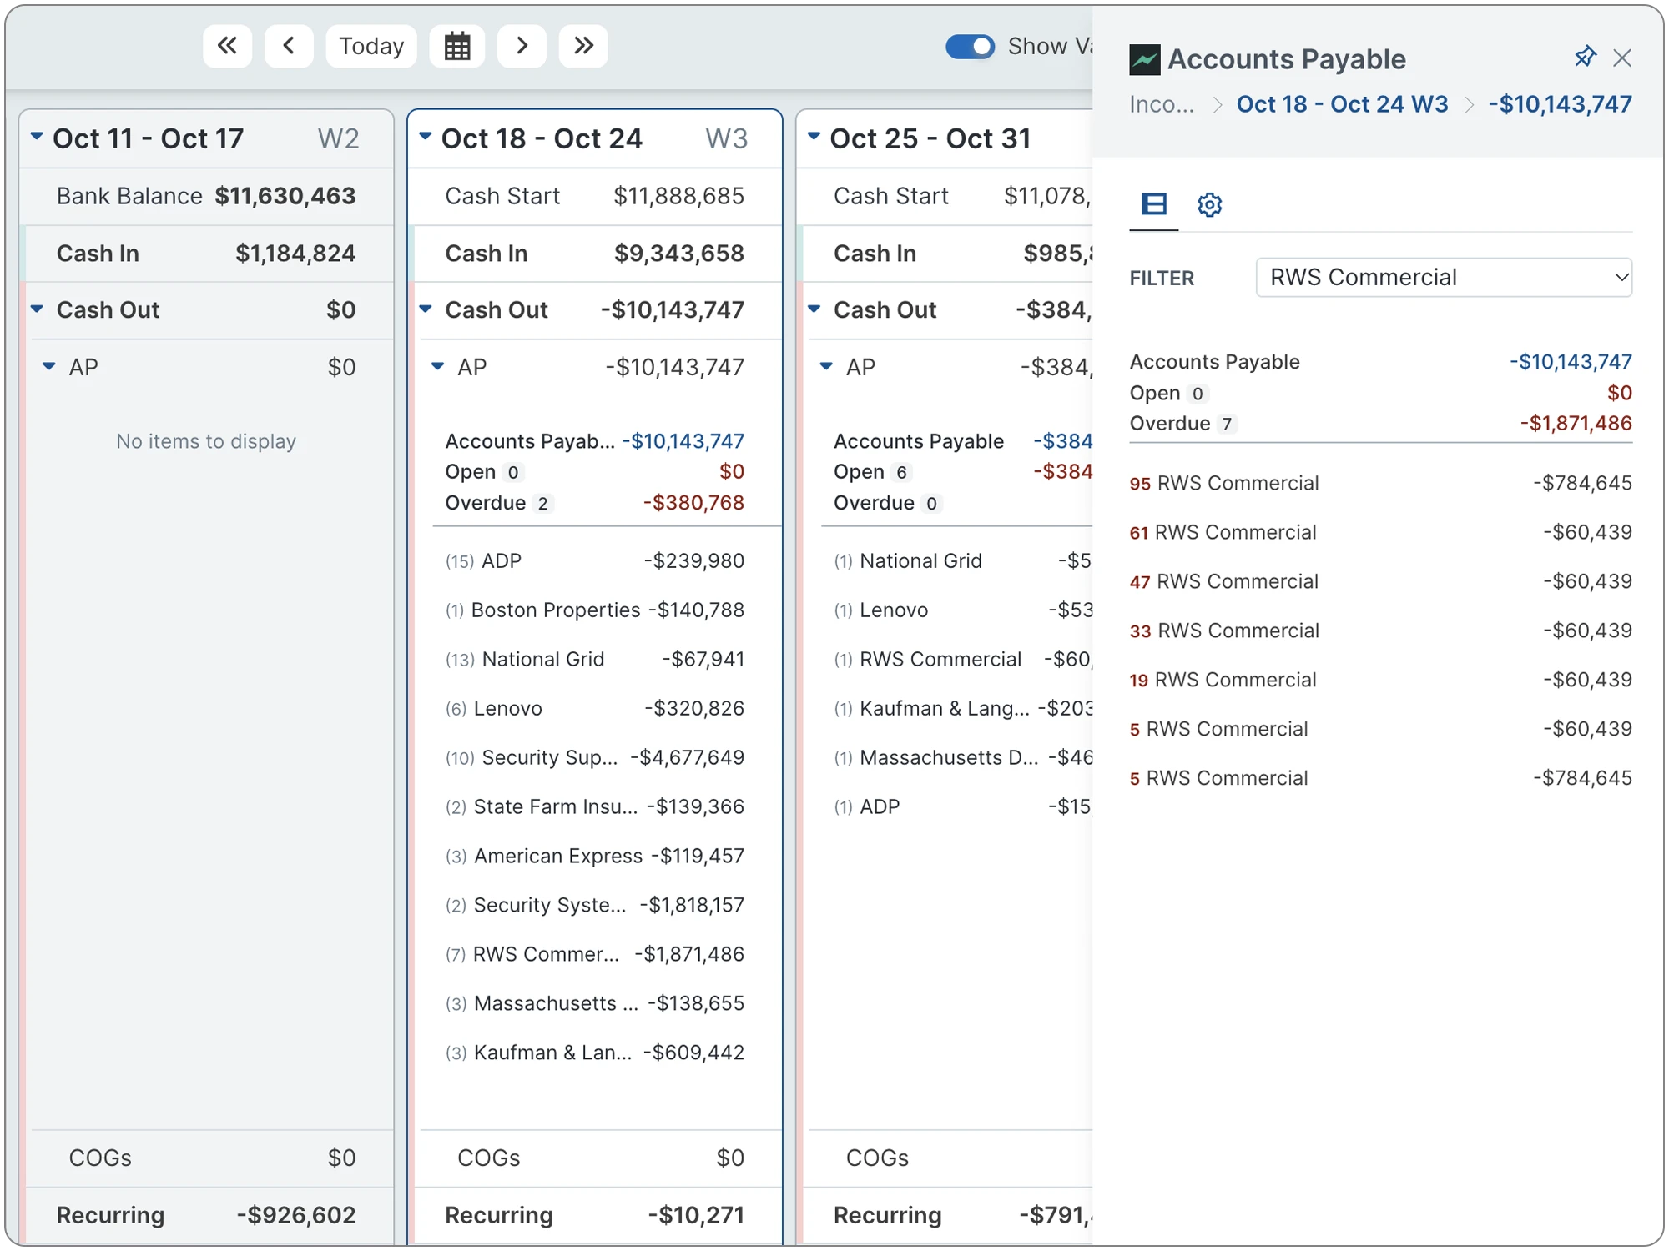Pin the Accounts Payable panel
This screenshot has width=1669, height=1251.
pos(1585,57)
